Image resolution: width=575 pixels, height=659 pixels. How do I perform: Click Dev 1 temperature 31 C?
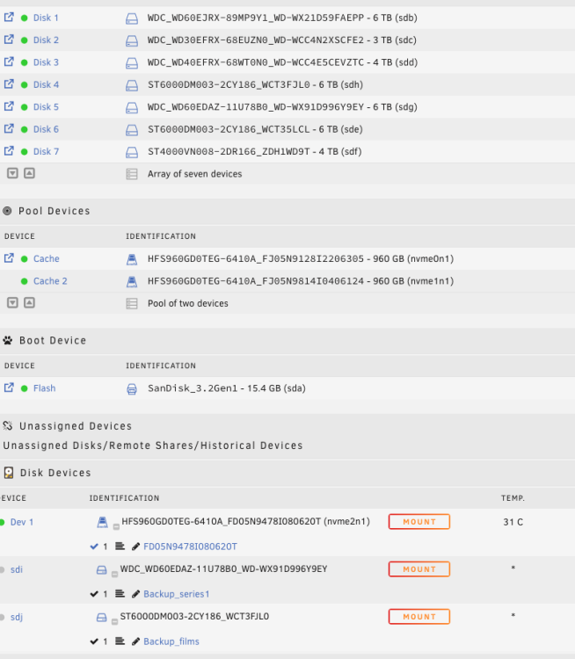[513, 522]
